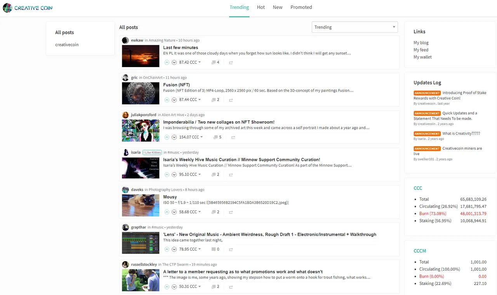
Task: Open the 'My feed' link
Action: [x=421, y=50]
